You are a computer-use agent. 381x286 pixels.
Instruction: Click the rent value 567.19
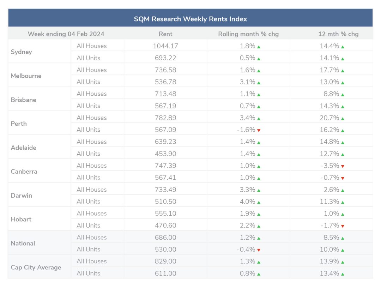(165, 106)
